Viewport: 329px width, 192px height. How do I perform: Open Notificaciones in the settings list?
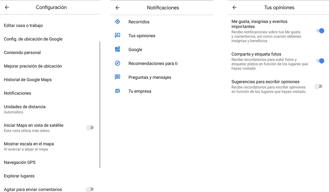tap(18, 93)
